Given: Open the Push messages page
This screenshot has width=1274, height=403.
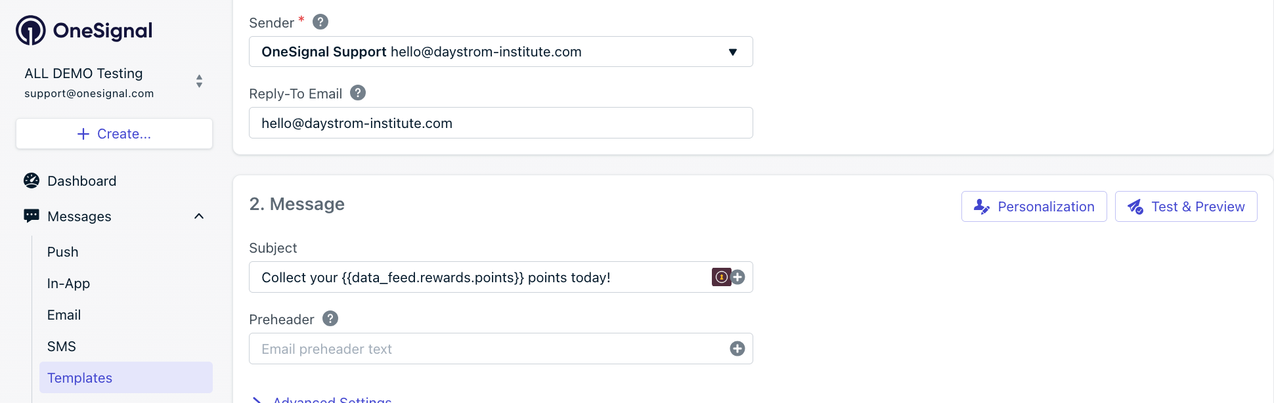Looking at the screenshot, I should (x=63, y=252).
